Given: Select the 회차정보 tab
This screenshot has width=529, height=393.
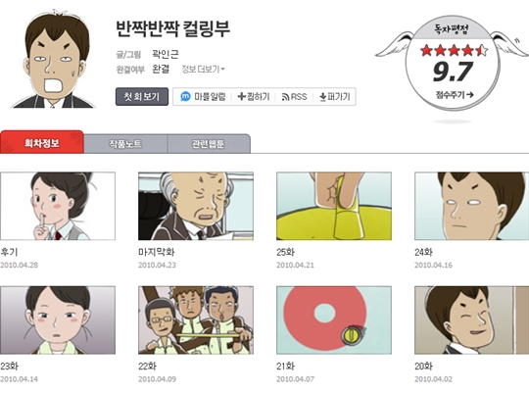Looking at the screenshot, I should (42, 142).
